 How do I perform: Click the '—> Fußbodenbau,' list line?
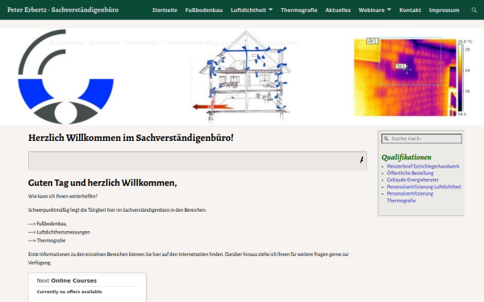tap(48, 224)
